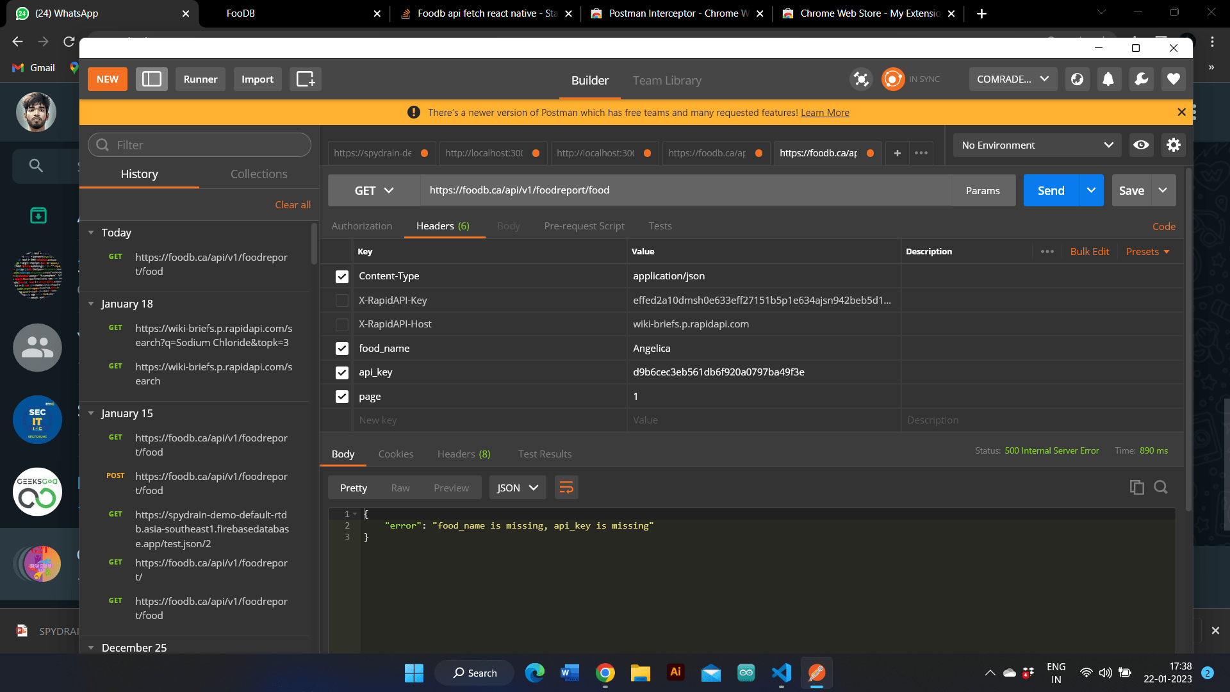Viewport: 1230px width, 692px height.
Task: Toggle line wrap icon in response
Action: pos(566,488)
